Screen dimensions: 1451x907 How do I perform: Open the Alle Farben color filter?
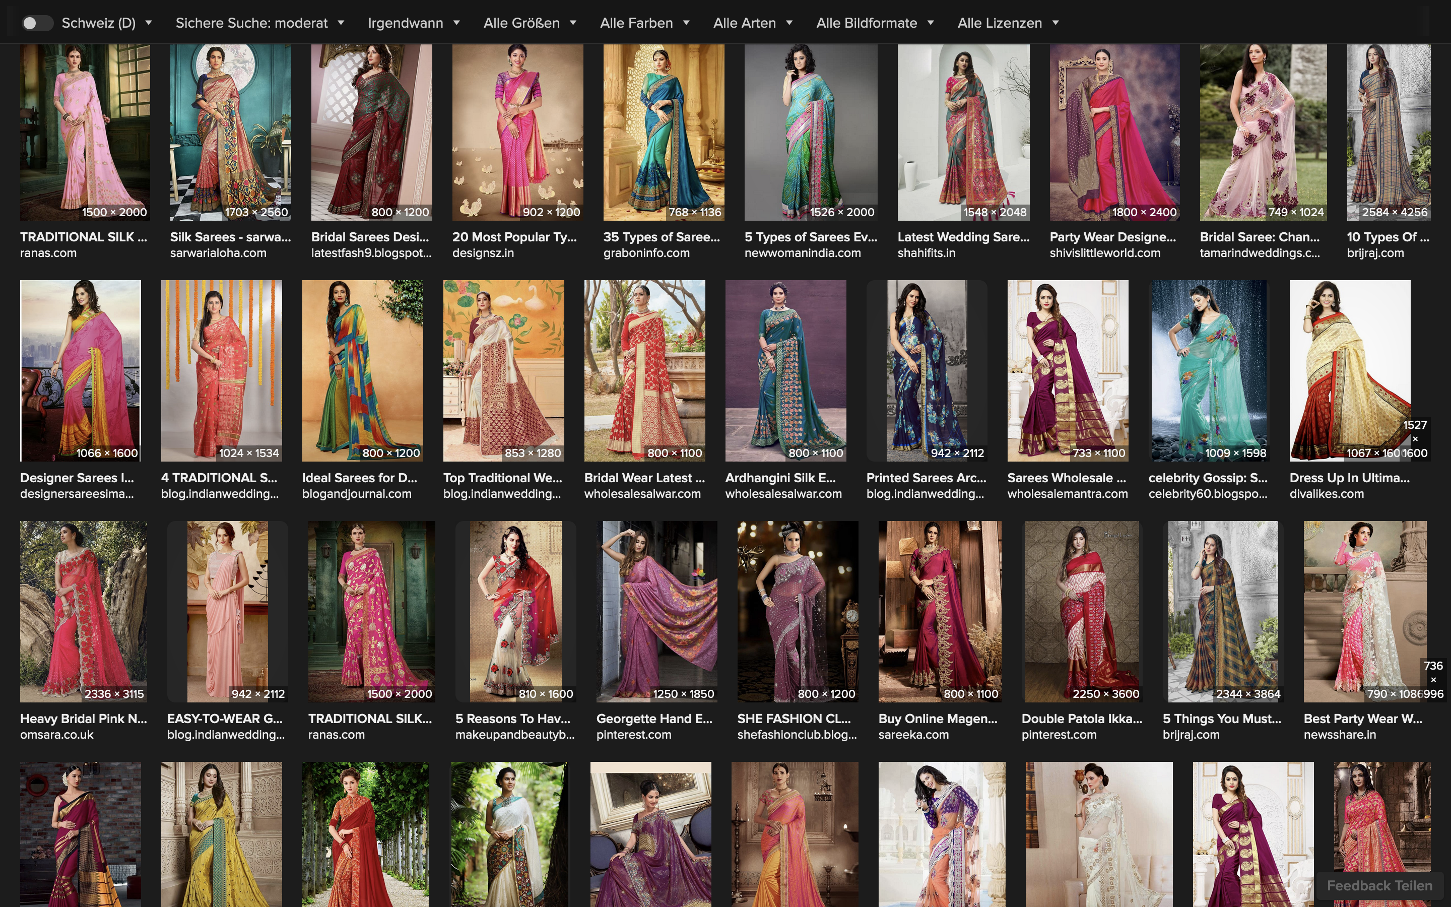(644, 23)
